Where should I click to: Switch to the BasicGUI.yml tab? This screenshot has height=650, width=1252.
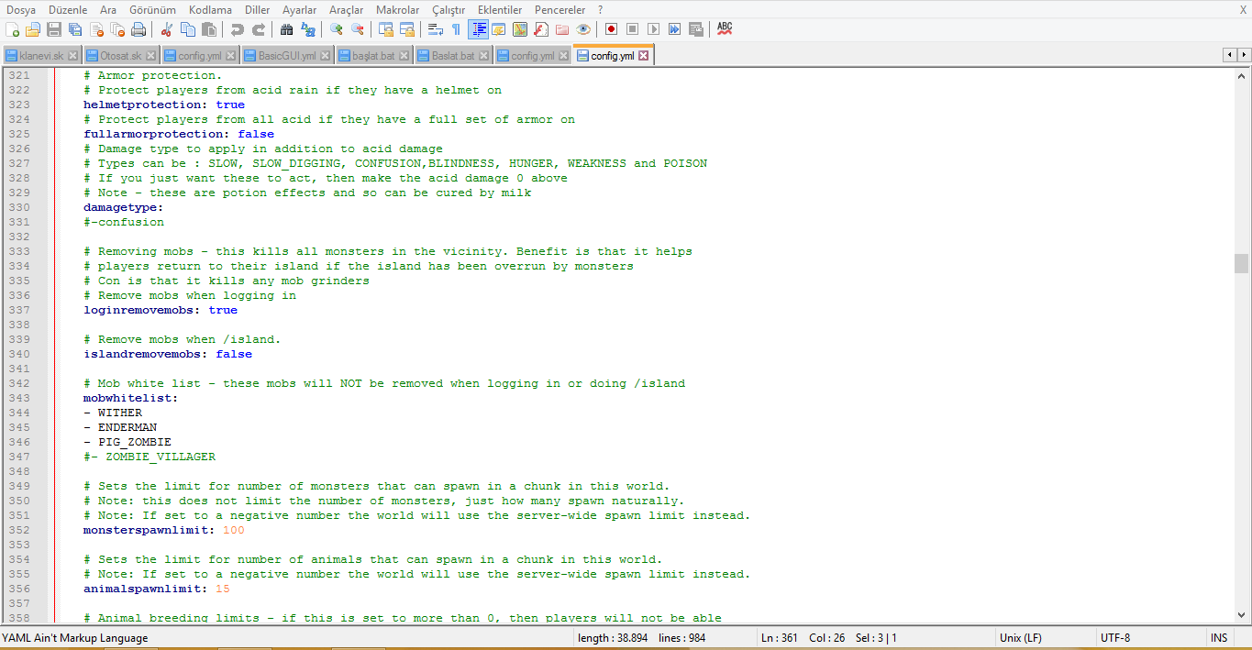point(286,56)
